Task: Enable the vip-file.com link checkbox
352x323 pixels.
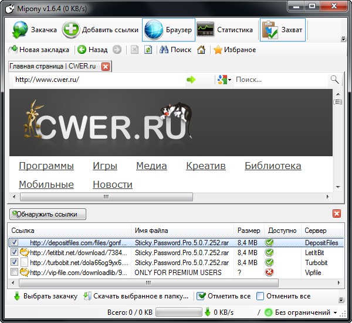Action: (x=15, y=272)
